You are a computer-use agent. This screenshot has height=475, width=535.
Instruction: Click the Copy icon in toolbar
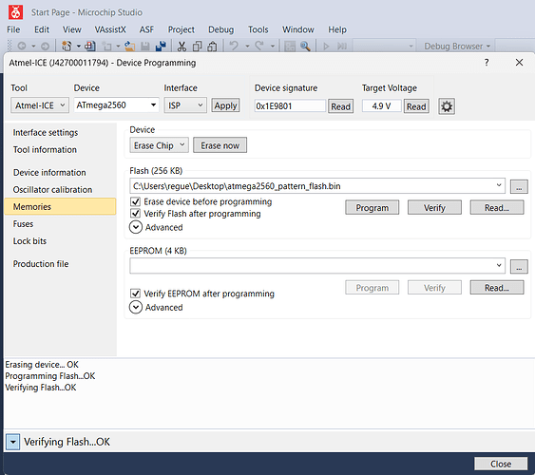click(198, 46)
